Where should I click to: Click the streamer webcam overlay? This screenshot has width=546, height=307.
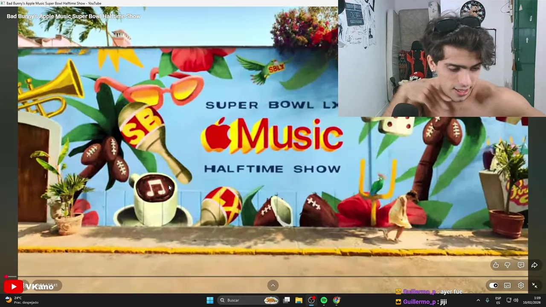tap(442, 58)
